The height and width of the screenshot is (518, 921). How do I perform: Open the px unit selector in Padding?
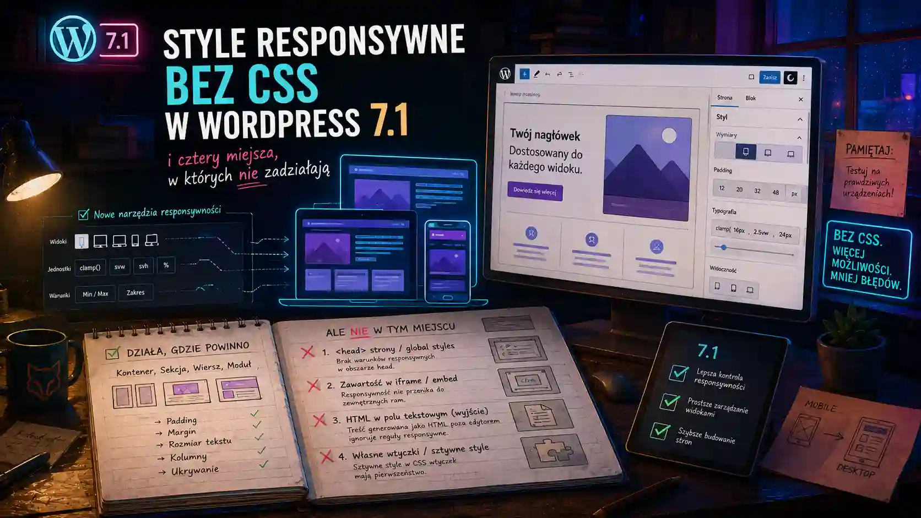pos(794,194)
